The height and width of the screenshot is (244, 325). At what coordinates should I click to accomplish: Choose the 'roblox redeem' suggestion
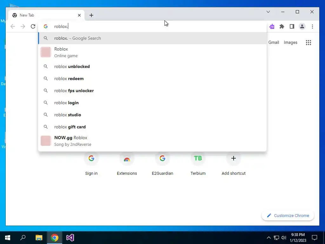(x=152, y=79)
